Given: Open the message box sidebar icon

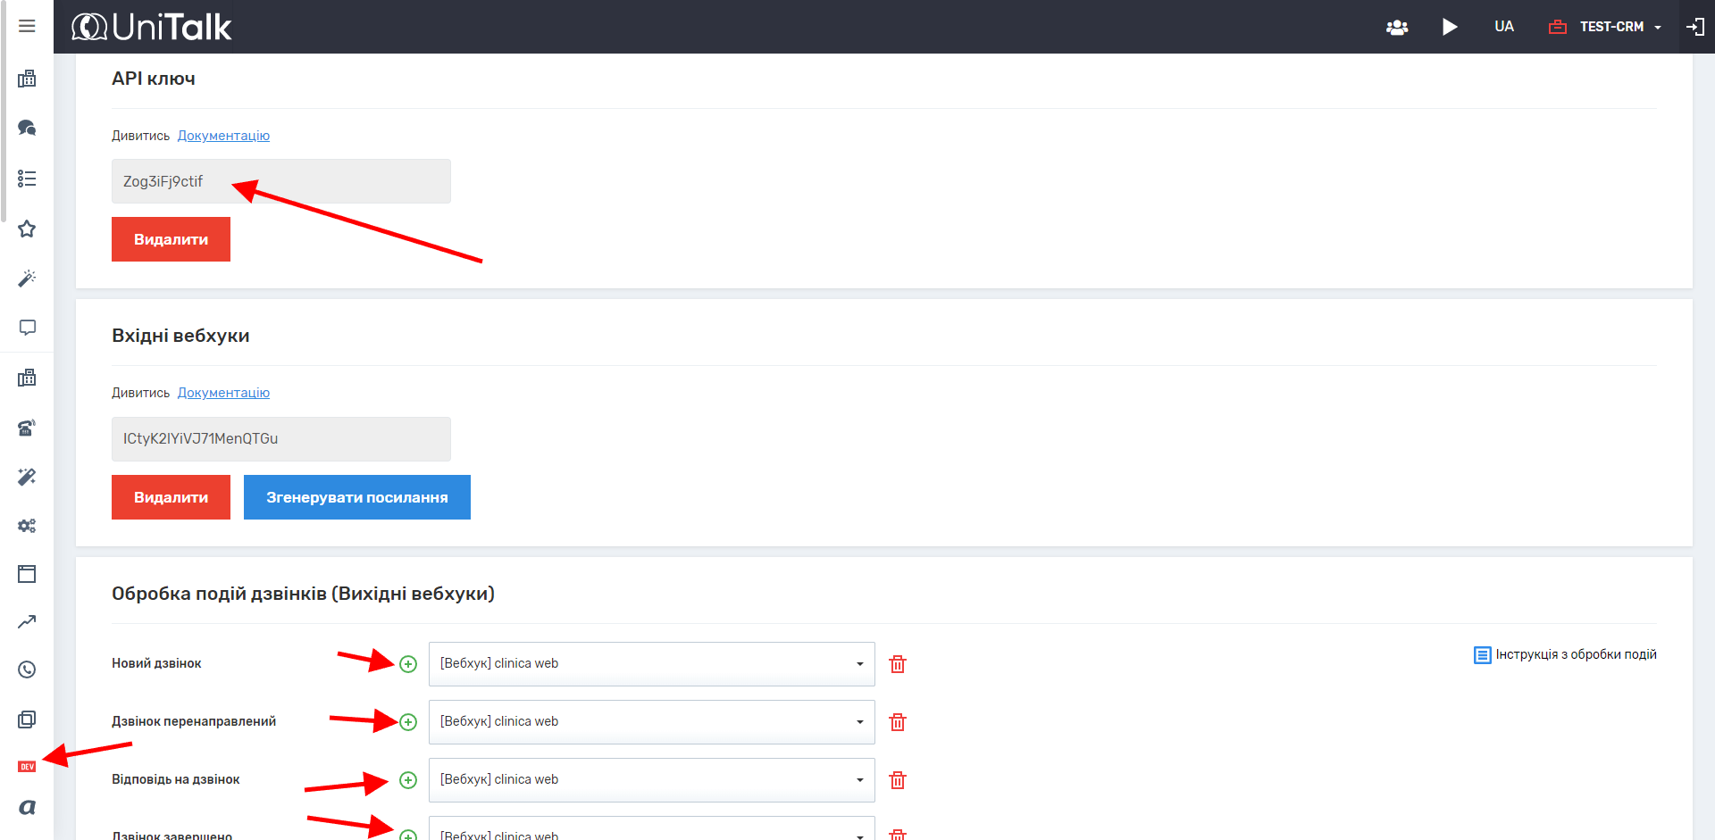Looking at the screenshot, I should click(27, 328).
